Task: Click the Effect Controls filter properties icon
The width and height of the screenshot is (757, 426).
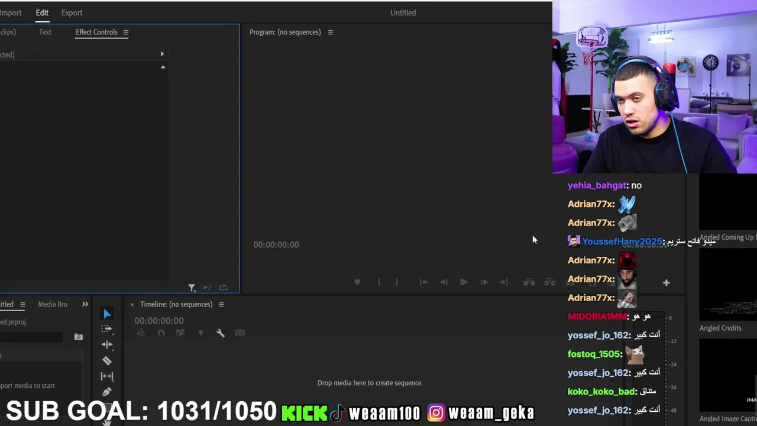Action: [x=192, y=288]
